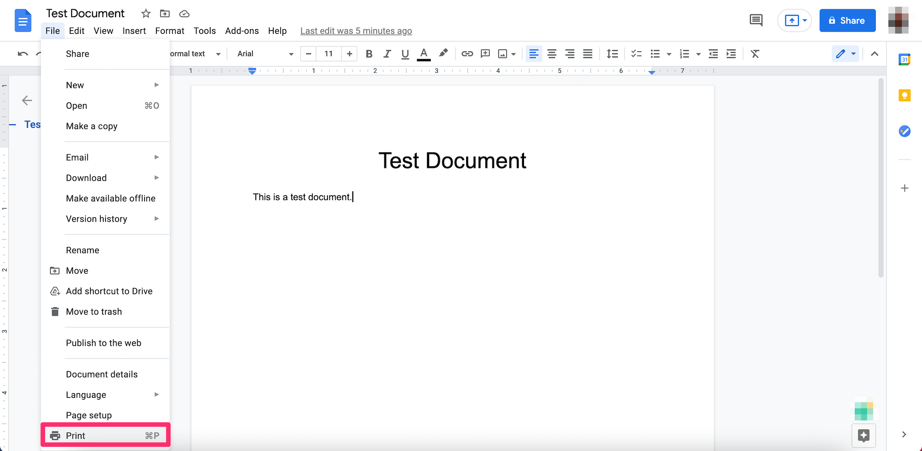
Task: Click the highlight color marker icon
Action: point(443,53)
